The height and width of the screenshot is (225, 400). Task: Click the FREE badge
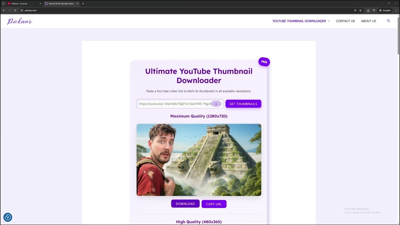(264, 62)
